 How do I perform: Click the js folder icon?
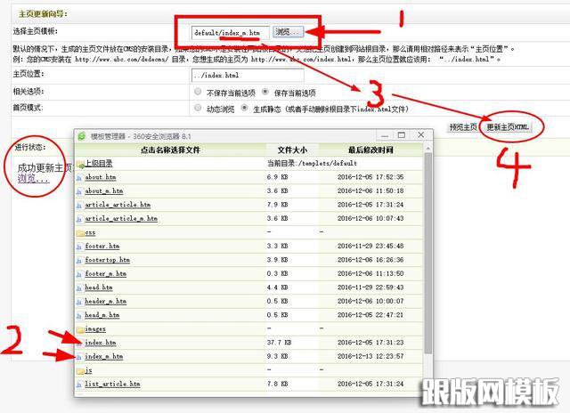pos(79,370)
